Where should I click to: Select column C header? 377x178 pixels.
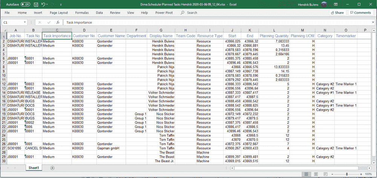coord(57,30)
